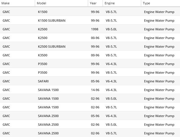
Task: Sort by the Make column header
Action: 6,3
